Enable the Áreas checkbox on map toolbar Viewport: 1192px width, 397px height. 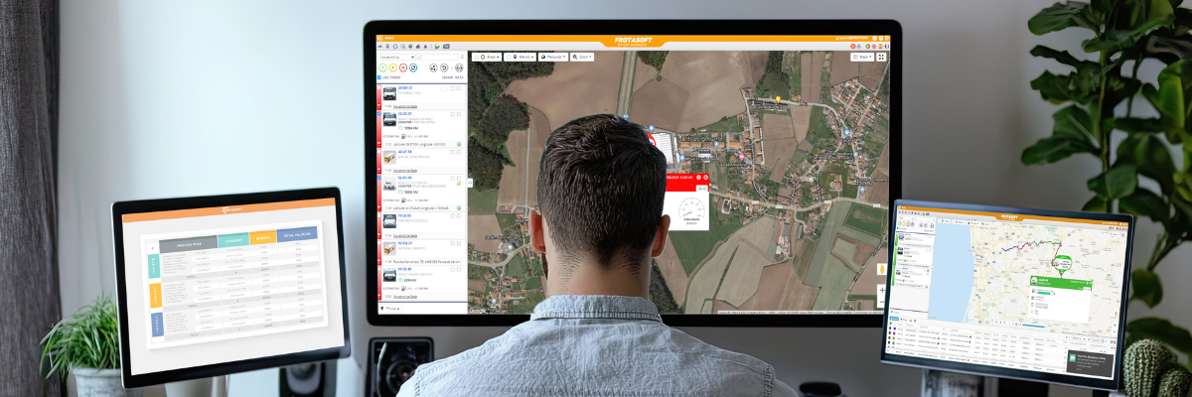coord(476,57)
